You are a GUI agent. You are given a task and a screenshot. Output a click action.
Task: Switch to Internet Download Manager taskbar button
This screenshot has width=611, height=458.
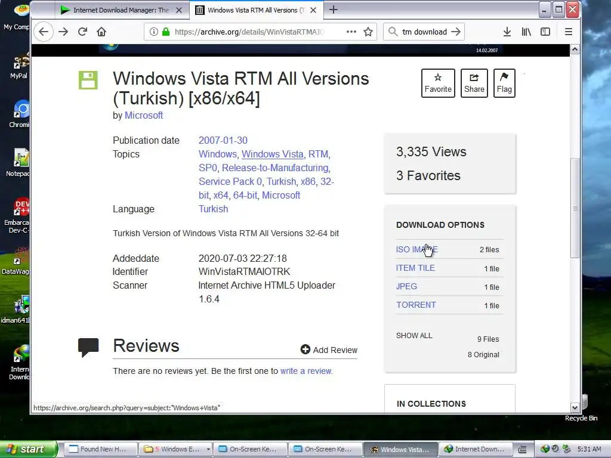(475, 449)
